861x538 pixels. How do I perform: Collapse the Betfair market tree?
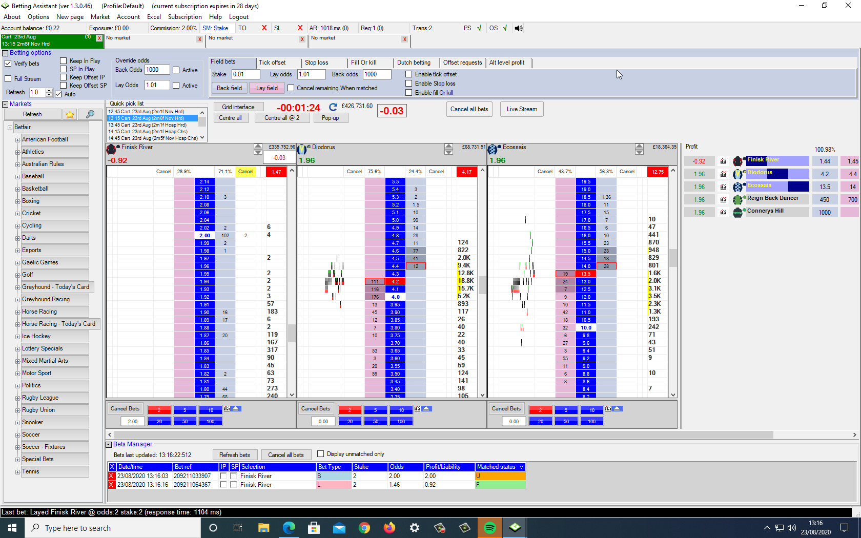[9, 127]
